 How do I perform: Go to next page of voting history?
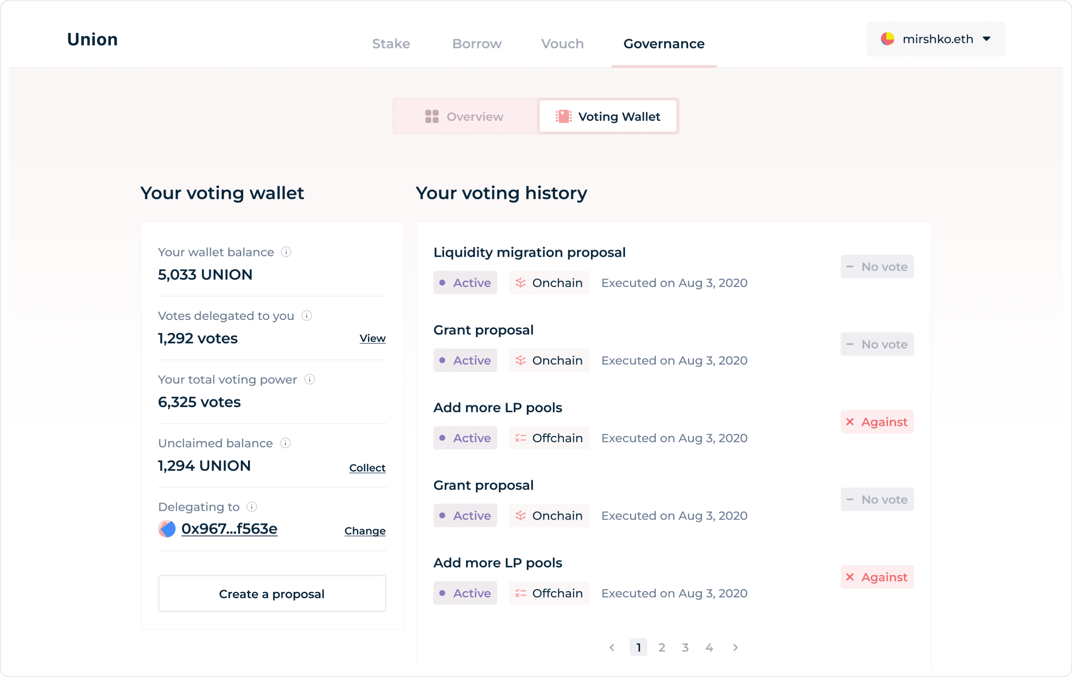(x=735, y=648)
